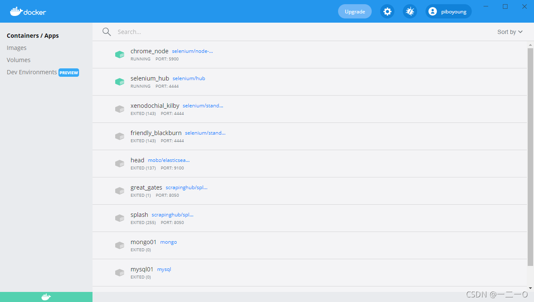
Task: Click the Docker whale status icon at bottom
Action: coord(46,297)
